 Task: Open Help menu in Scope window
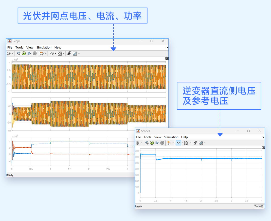(x=58, y=47)
